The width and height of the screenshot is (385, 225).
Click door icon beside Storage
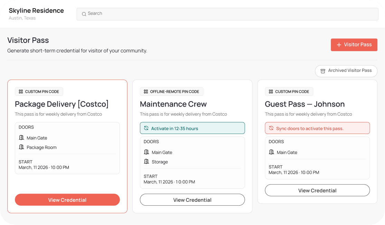point(146,162)
